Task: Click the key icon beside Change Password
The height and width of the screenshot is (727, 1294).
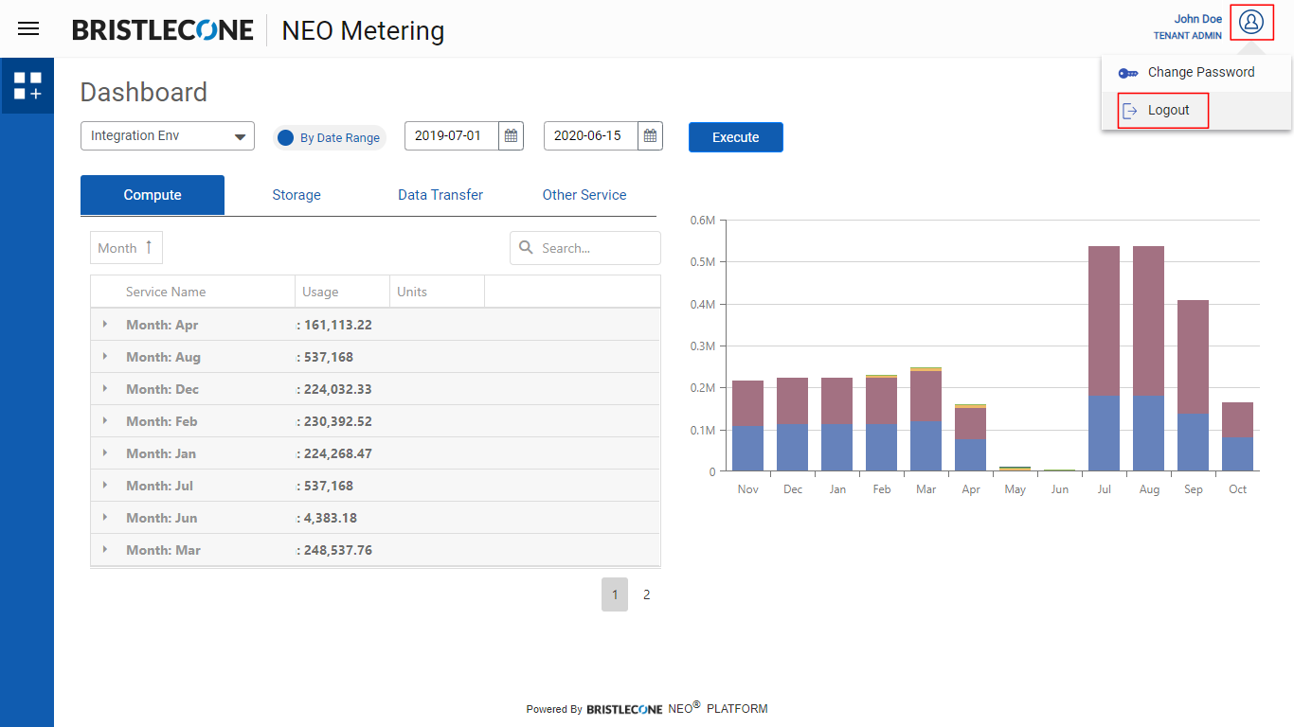Action: (x=1127, y=73)
